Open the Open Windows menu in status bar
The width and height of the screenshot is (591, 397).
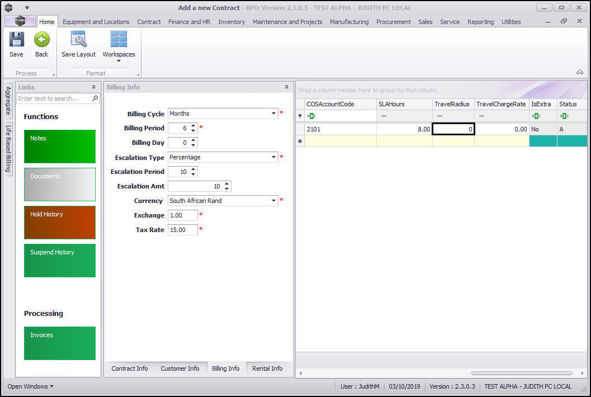[x=31, y=386]
